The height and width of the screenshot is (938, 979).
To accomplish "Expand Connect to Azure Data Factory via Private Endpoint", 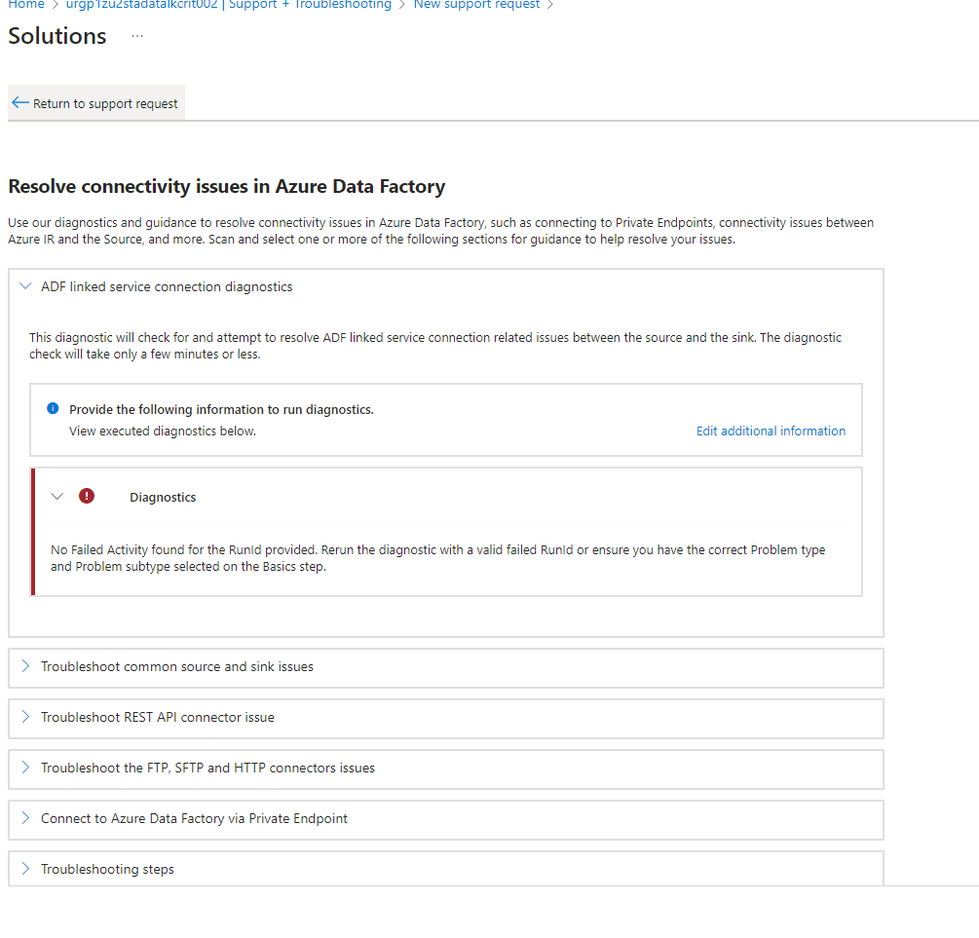I will [446, 819].
